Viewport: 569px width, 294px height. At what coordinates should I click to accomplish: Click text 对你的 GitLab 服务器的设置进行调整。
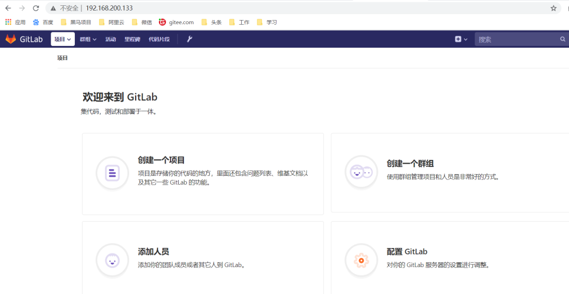439,265
